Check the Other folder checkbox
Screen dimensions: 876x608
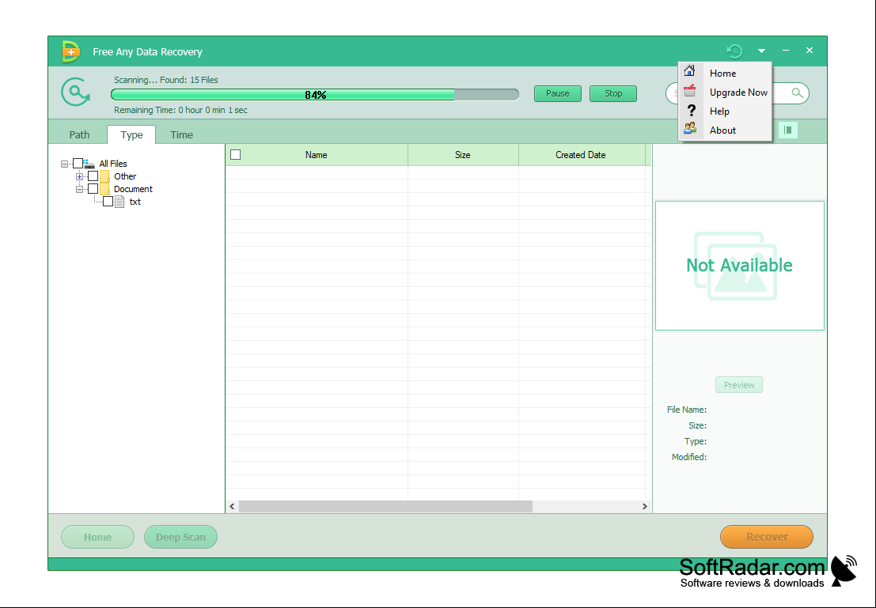point(93,176)
